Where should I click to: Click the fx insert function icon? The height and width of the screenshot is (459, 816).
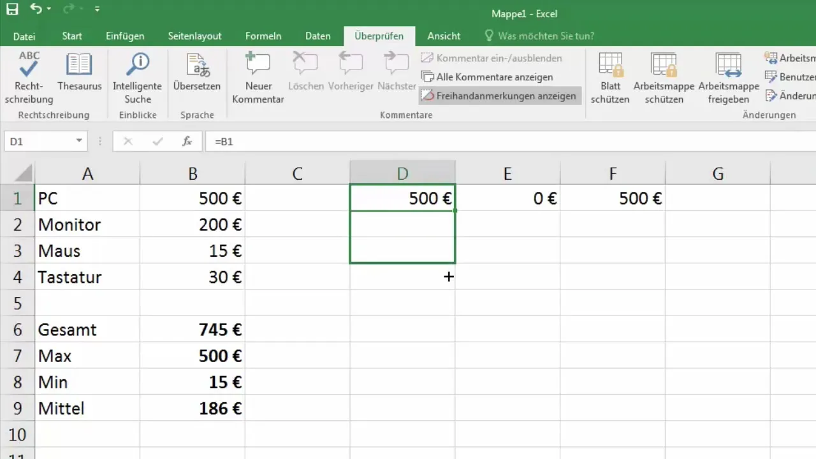(x=187, y=142)
